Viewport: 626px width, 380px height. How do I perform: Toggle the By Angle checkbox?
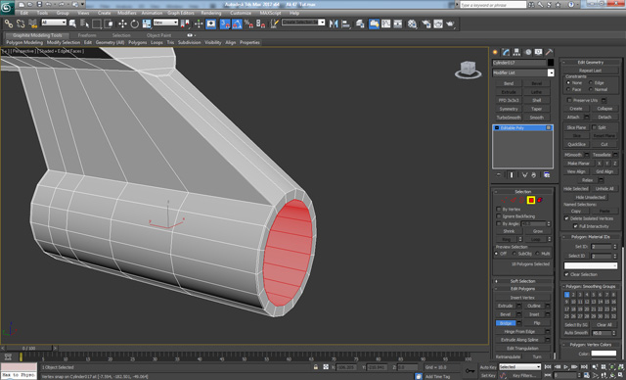[499, 223]
